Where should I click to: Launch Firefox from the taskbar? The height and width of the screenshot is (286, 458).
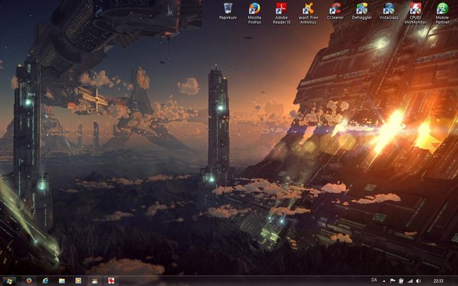[29, 280]
